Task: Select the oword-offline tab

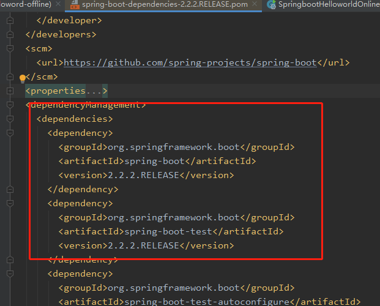Action: tap(26, 4)
